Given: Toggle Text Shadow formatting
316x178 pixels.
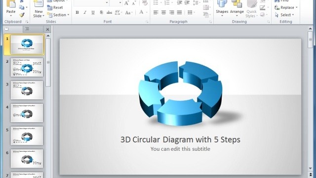Looking at the screenshot, I should tap(101, 12).
